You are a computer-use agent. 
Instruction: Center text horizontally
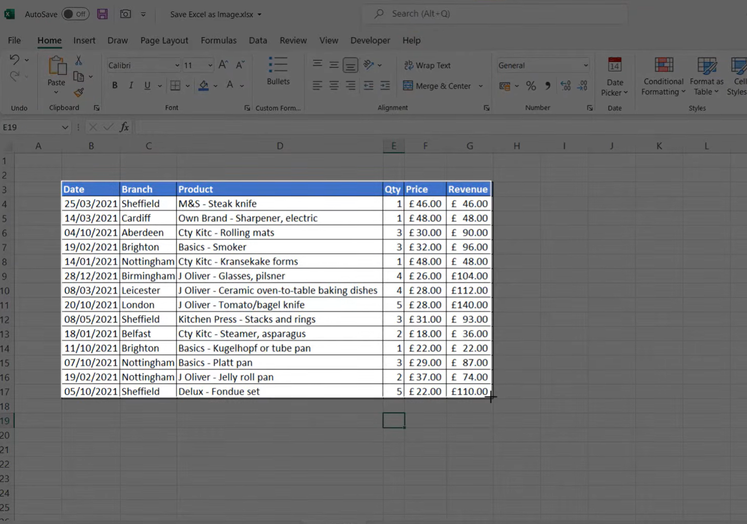pos(334,85)
